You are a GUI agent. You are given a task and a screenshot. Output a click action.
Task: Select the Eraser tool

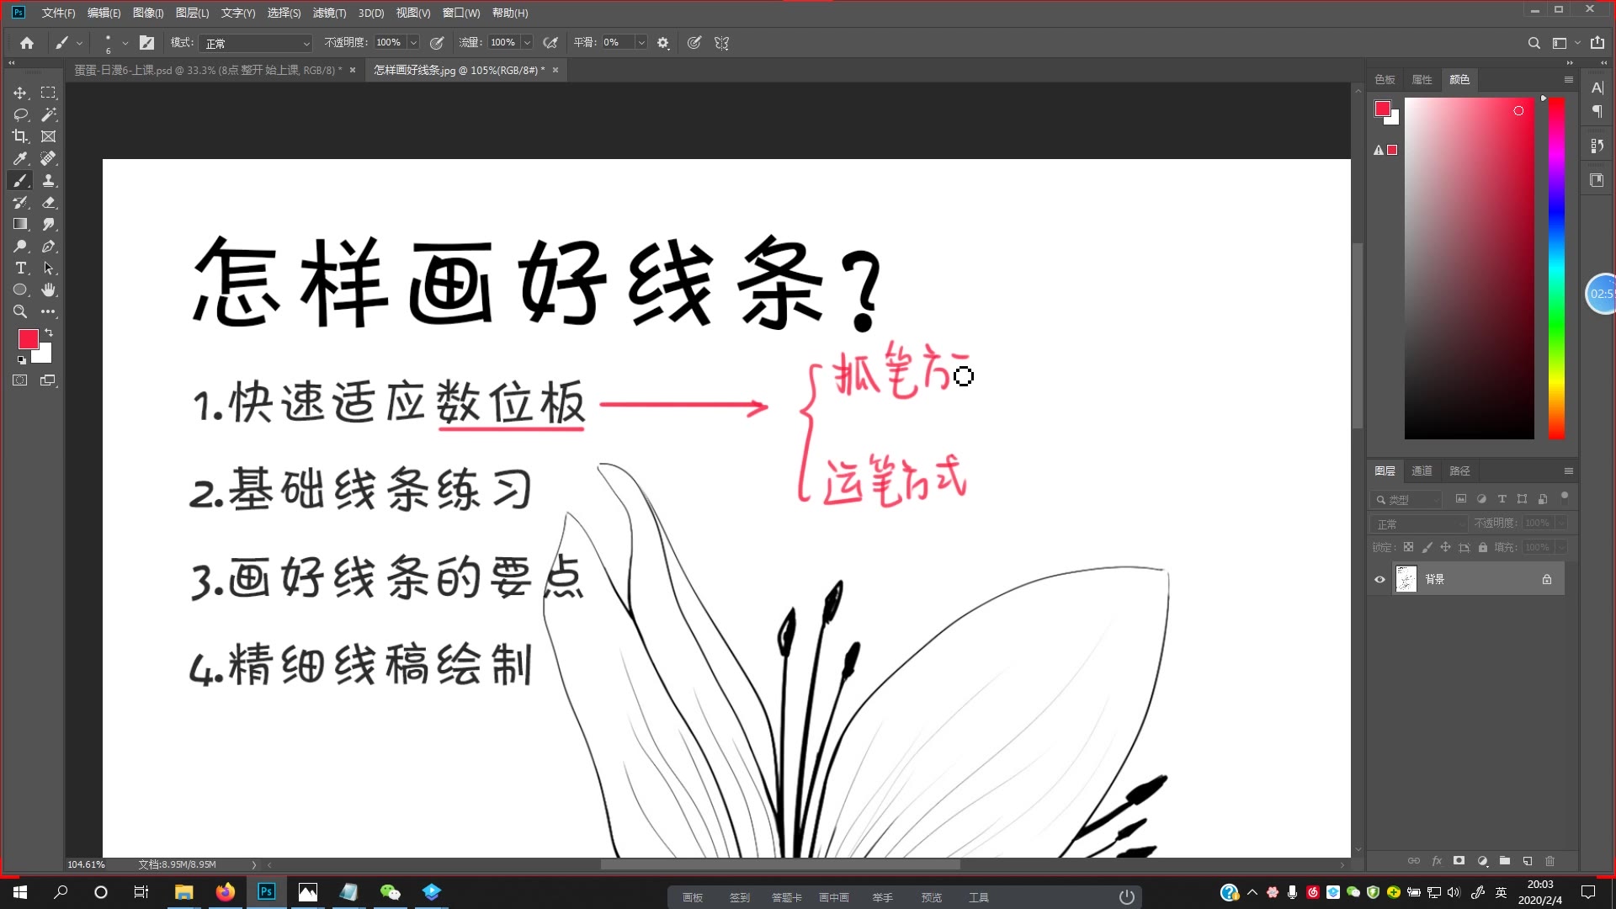click(x=48, y=202)
